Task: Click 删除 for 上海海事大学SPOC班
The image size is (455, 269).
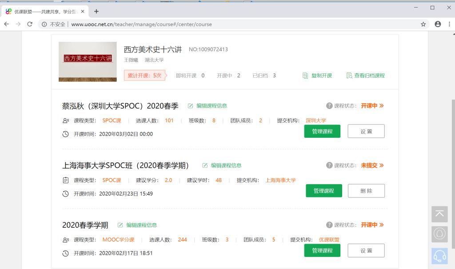Action: [366, 191]
